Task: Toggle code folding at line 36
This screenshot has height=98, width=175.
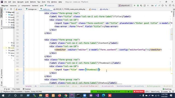Action: [x=24, y=40]
